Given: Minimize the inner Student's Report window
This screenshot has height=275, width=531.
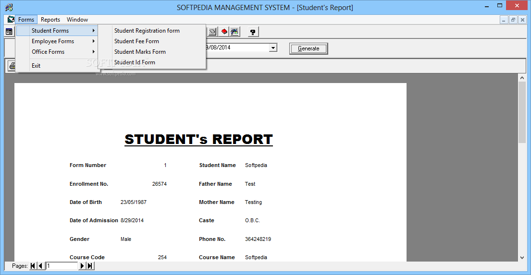Looking at the screenshot, I should point(504,20).
